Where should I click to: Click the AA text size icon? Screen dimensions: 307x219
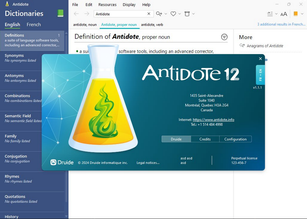[x=284, y=14]
